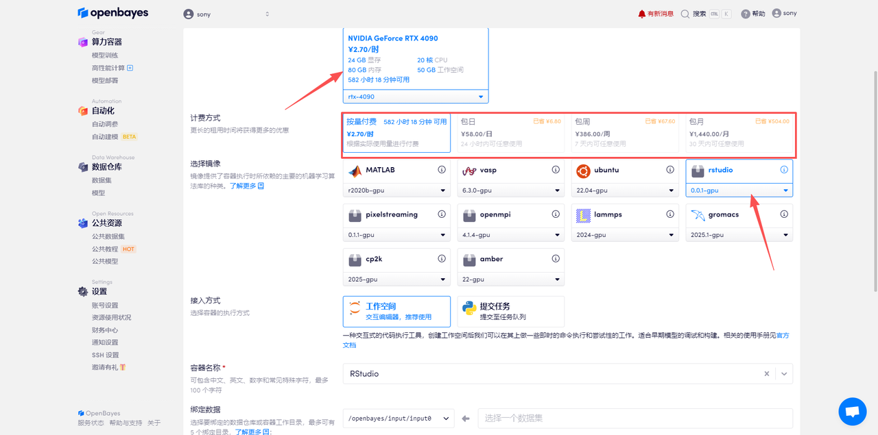Show info for ubuntu image
878x435 pixels.
point(670,169)
